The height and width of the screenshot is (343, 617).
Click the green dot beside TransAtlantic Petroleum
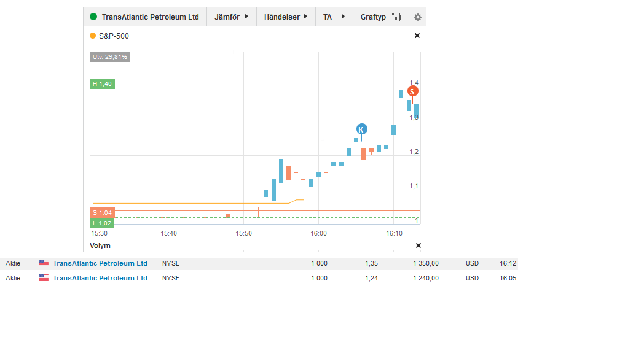(x=93, y=17)
